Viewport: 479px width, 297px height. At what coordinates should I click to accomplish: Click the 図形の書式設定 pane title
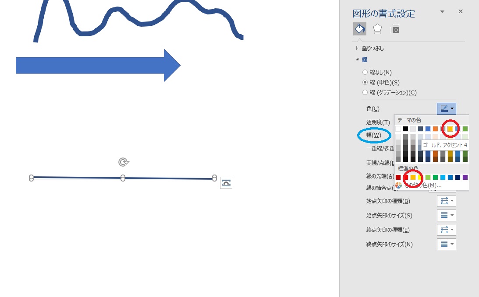pyautogui.click(x=383, y=14)
